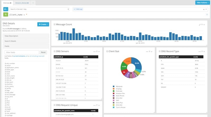Stretch the DNS Servers widget width
Viewport: 211px width, 117px height.
tap(95, 52)
